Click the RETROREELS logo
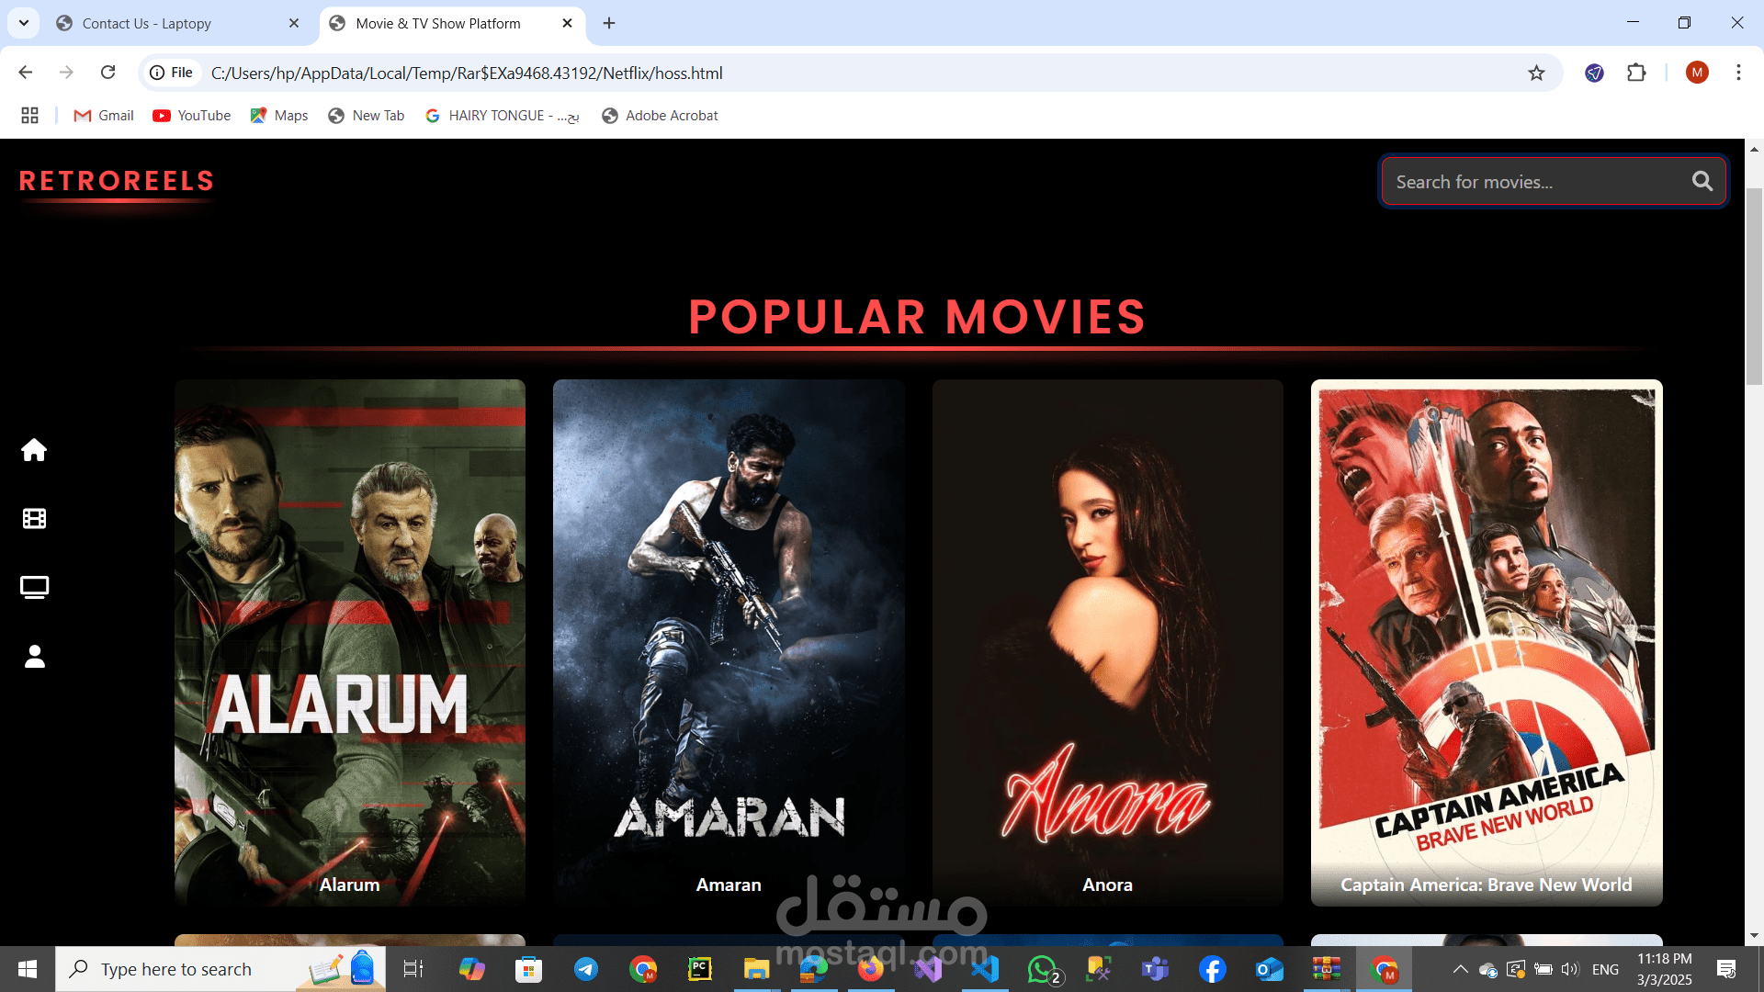This screenshot has width=1764, height=992. coord(117,182)
